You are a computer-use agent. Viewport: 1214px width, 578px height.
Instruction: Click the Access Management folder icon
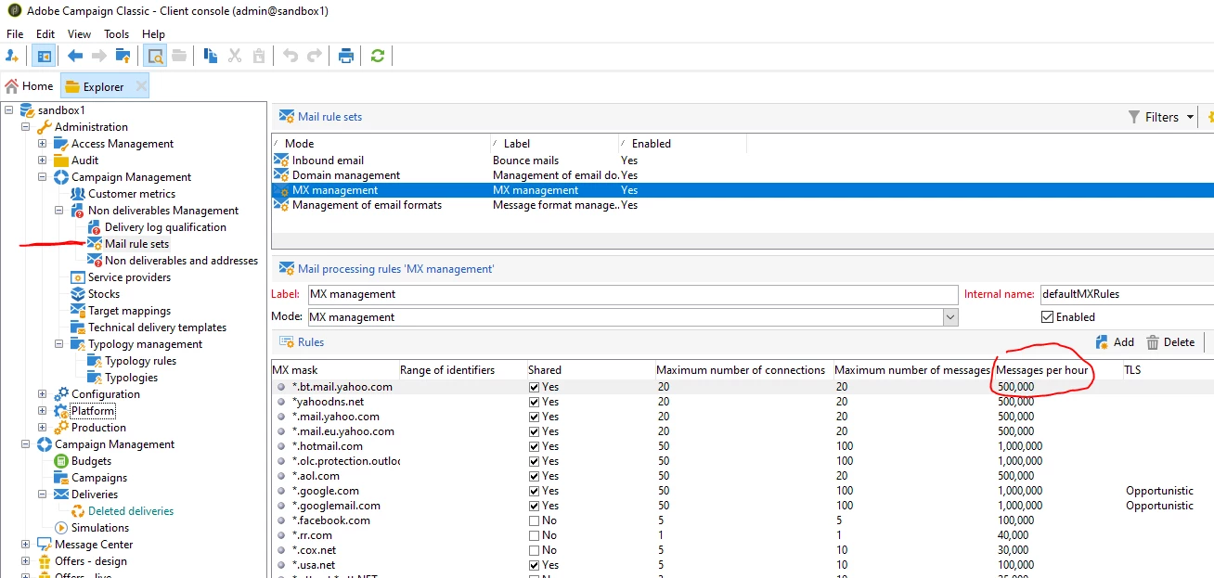[61, 144]
